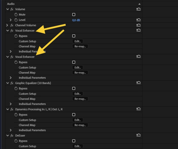This screenshot has height=149, width=178.
Task: Open Edit... for DeEsser custom setup
Action: [x=78, y=146]
